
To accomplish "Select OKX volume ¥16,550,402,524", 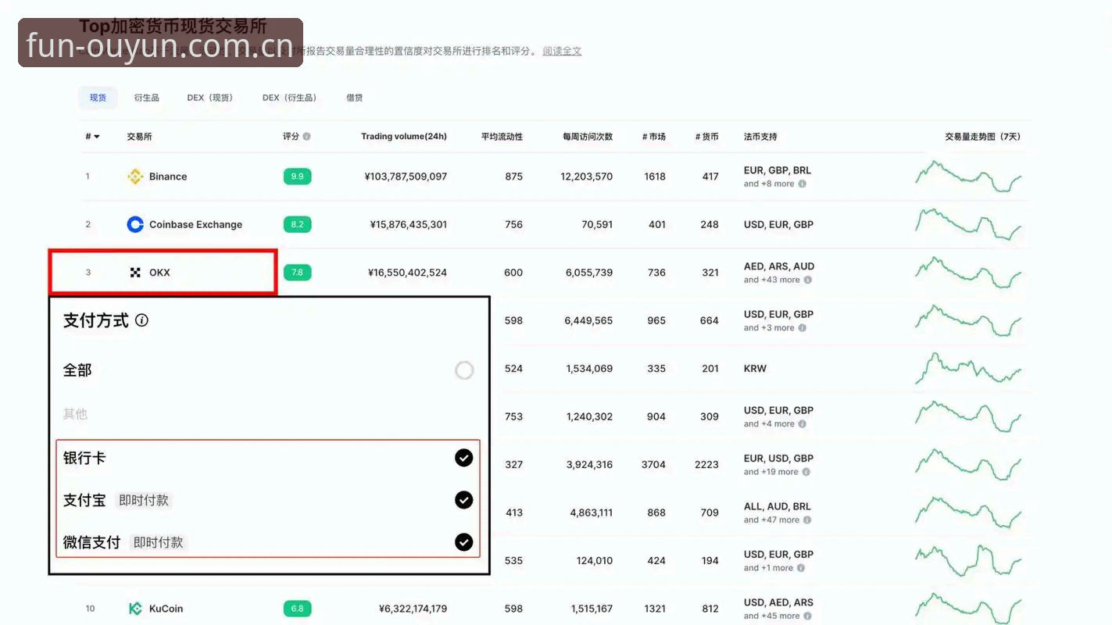I will [x=407, y=273].
